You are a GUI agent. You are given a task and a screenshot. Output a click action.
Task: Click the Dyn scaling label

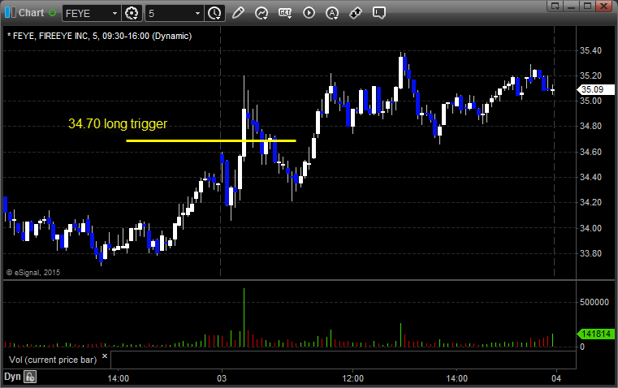pos(12,377)
